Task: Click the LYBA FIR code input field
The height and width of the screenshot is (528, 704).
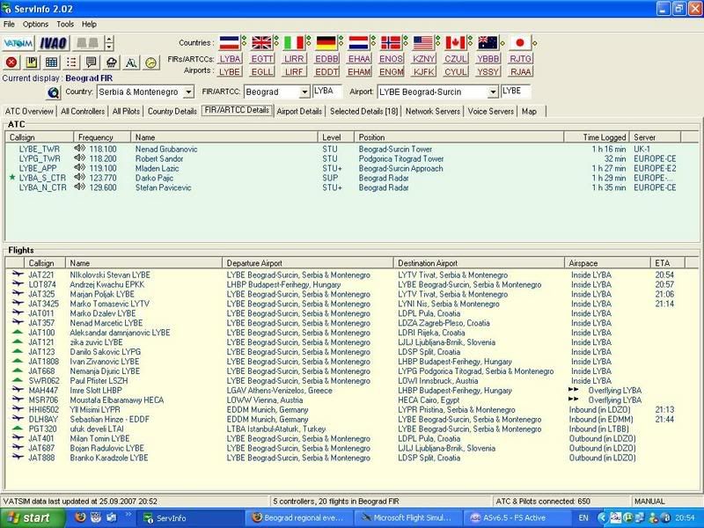Action: pyautogui.click(x=326, y=92)
